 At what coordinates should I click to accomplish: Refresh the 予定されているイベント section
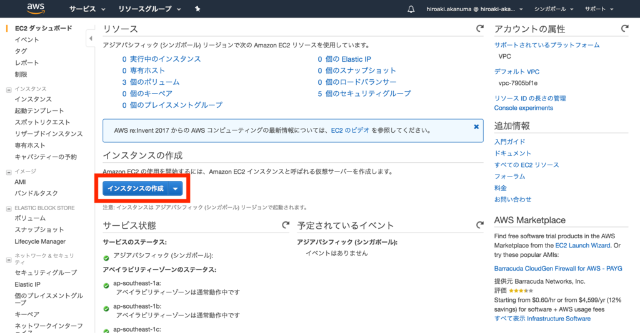pos(480,224)
